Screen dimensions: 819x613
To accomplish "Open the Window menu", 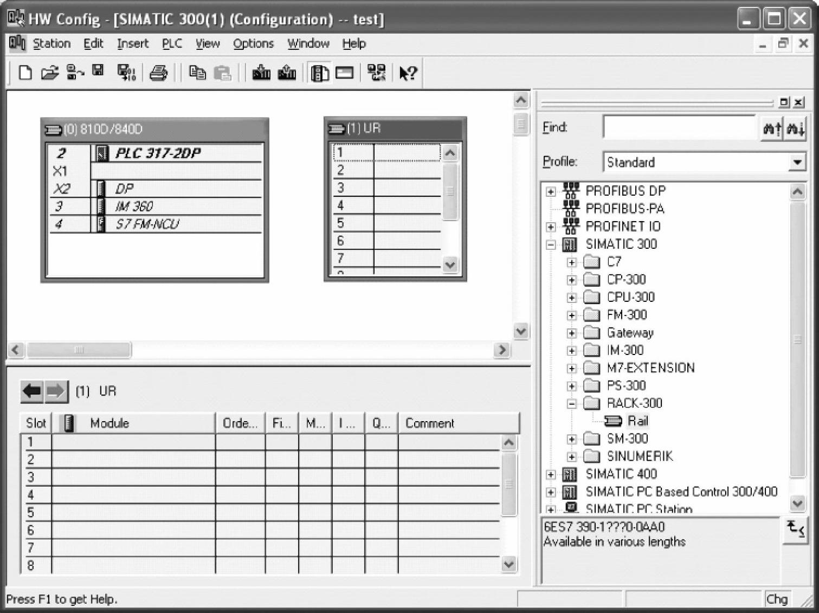I will click(x=308, y=43).
